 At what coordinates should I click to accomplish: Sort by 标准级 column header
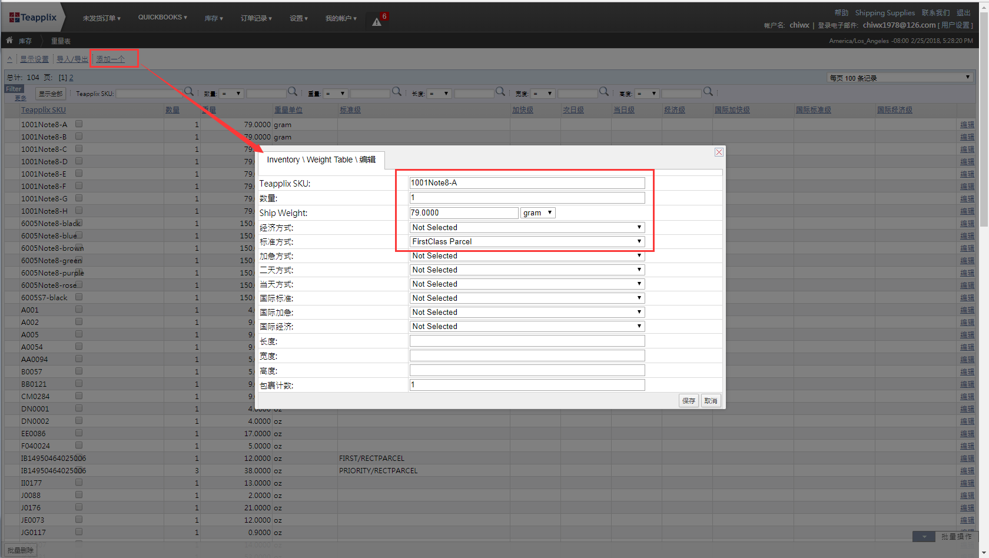(x=350, y=110)
